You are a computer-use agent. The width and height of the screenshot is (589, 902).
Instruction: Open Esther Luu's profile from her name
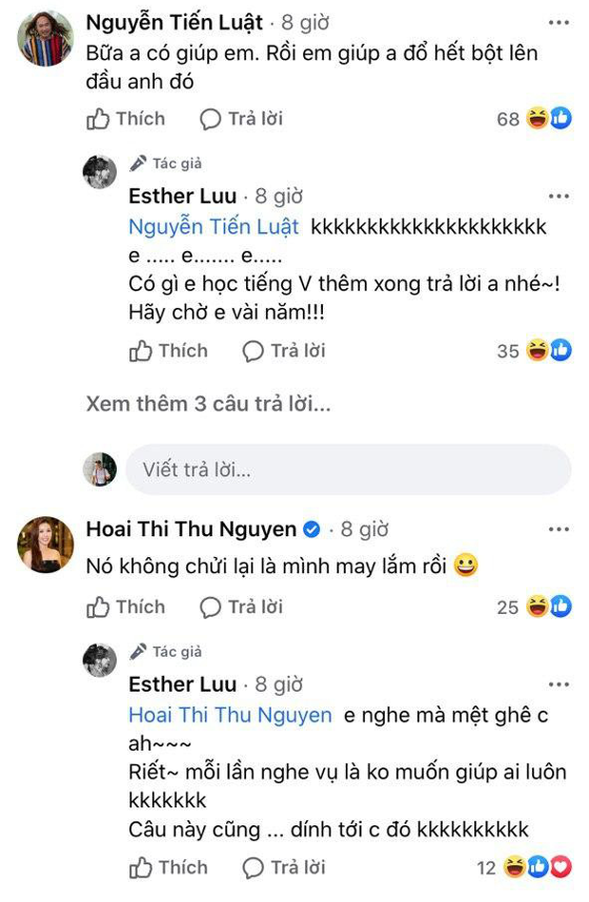point(182,196)
